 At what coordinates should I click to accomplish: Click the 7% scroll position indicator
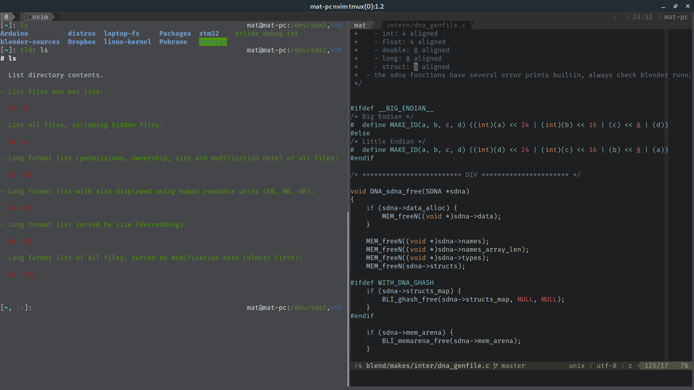[x=685, y=366]
